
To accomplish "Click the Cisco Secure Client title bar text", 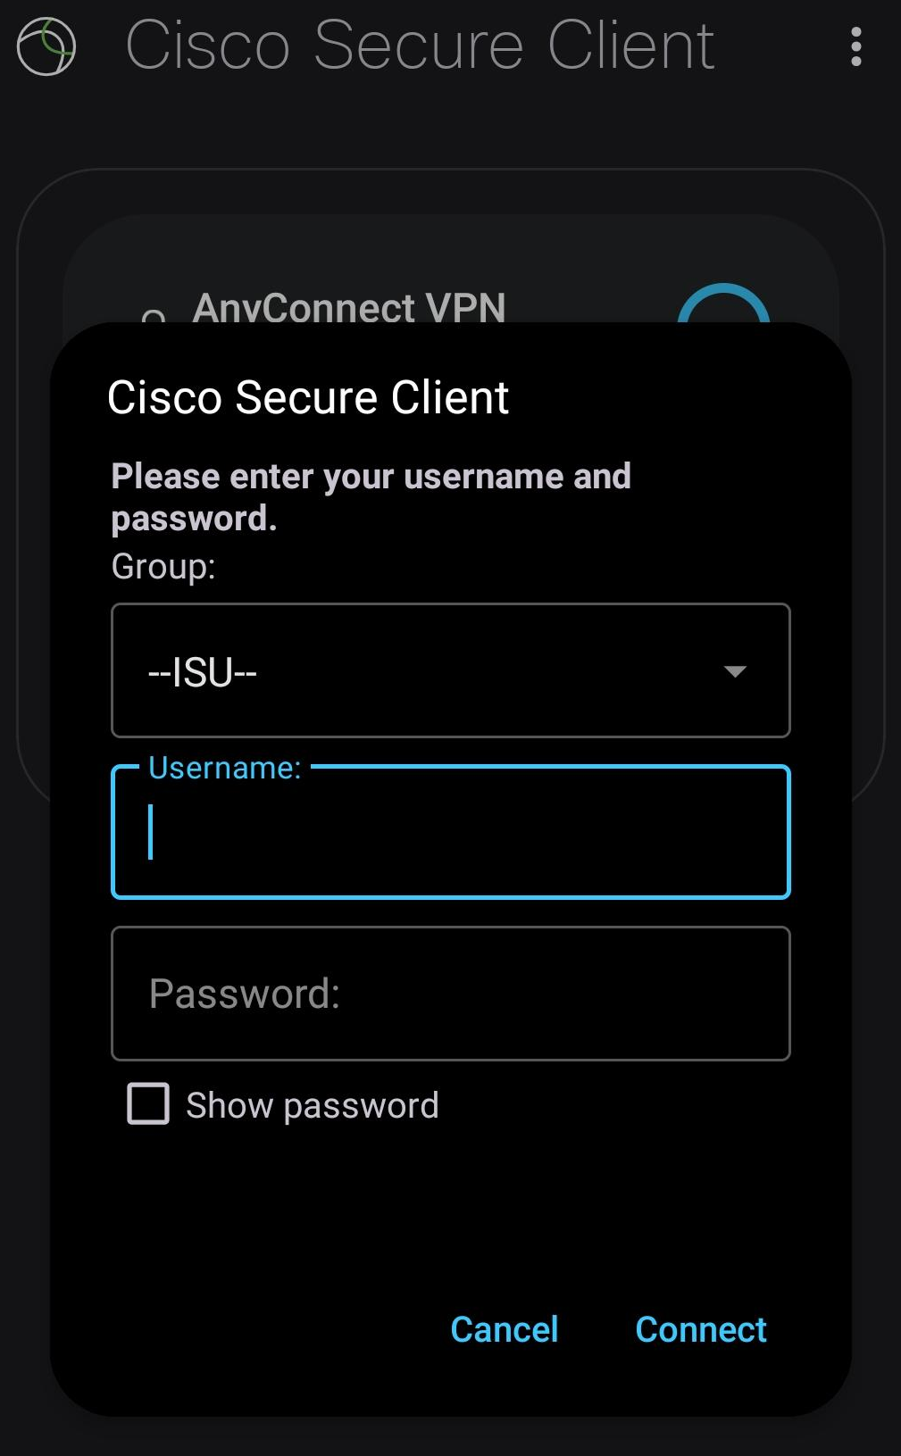I will click(x=420, y=45).
